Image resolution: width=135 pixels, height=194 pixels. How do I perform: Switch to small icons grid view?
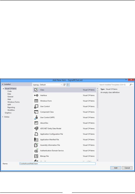pos(65,85)
